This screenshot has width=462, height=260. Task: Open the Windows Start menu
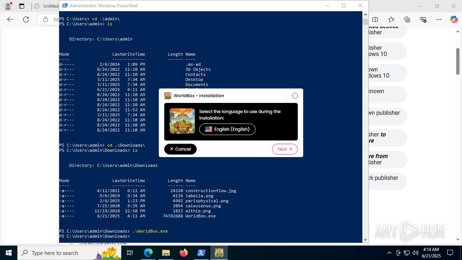click(x=9, y=253)
